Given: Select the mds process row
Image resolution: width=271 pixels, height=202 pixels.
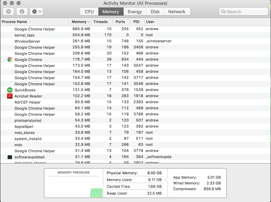Looking at the screenshot, I should pos(135,145).
